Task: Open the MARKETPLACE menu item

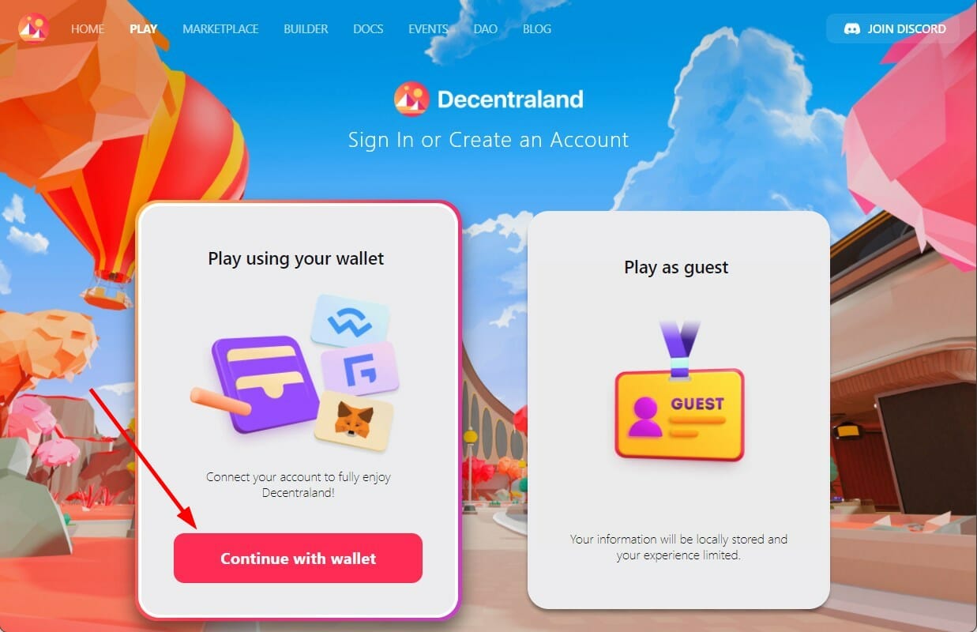Action: [220, 28]
